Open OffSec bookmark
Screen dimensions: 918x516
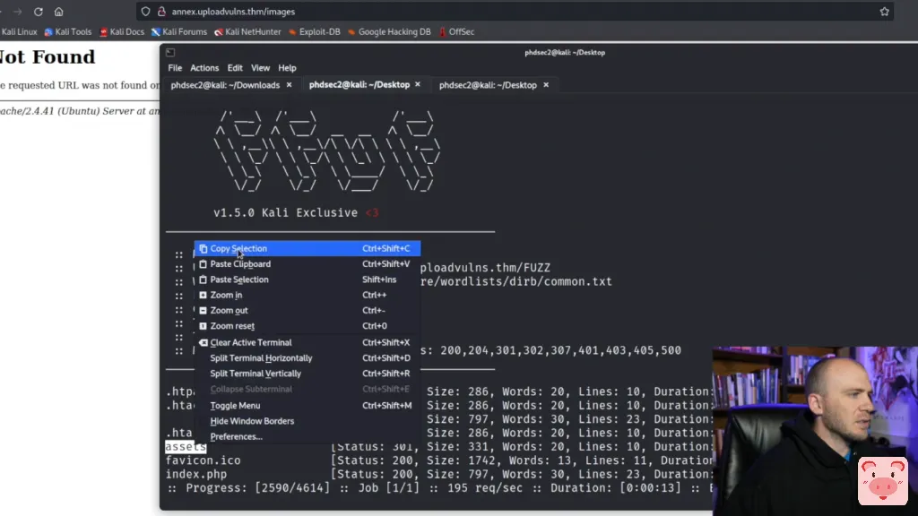[x=456, y=31]
